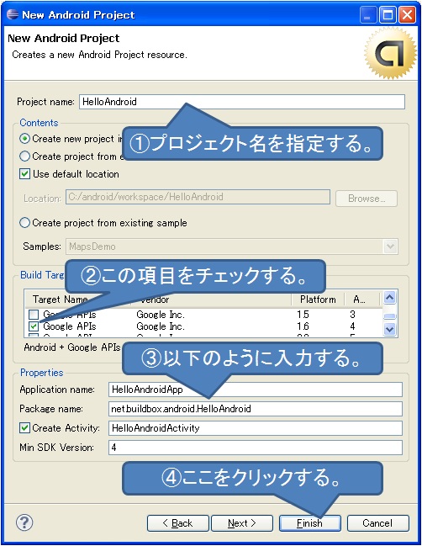Close the dialog with the red X
The width and height of the screenshot is (422, 546).
point(407,15)
